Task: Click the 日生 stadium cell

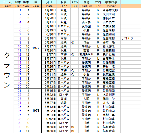Action: point(86,42)
